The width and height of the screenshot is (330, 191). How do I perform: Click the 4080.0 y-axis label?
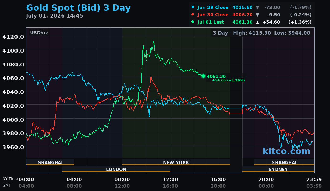(x=13, y=64)
